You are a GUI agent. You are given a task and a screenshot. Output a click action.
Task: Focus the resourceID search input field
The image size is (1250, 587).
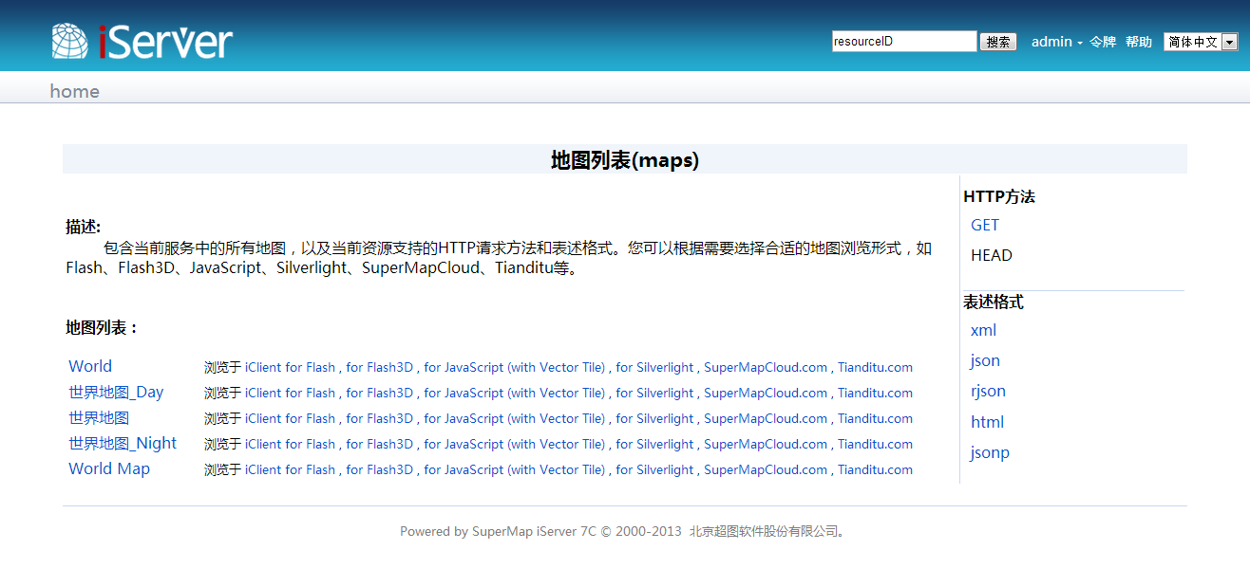(904, 42)
